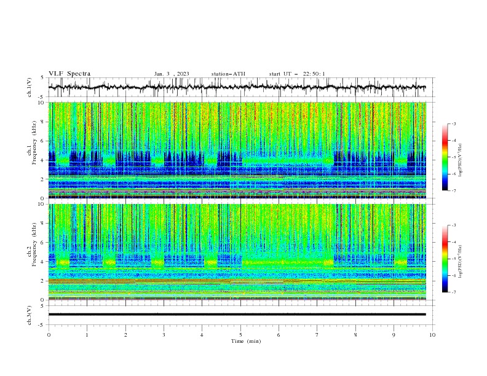Click the "-5" tick on ch.1 colorbar

453,157
